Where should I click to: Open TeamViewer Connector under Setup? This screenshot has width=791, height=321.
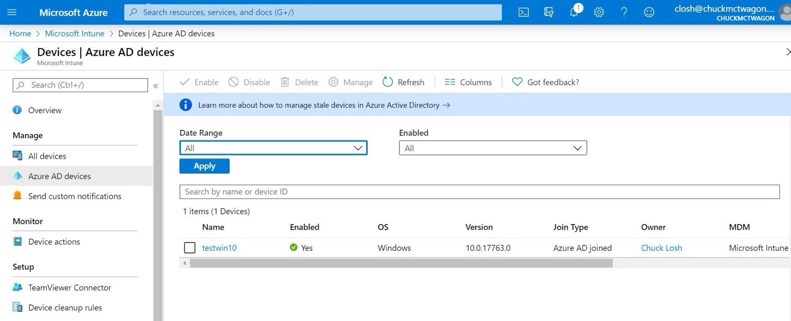pos(70,288)
